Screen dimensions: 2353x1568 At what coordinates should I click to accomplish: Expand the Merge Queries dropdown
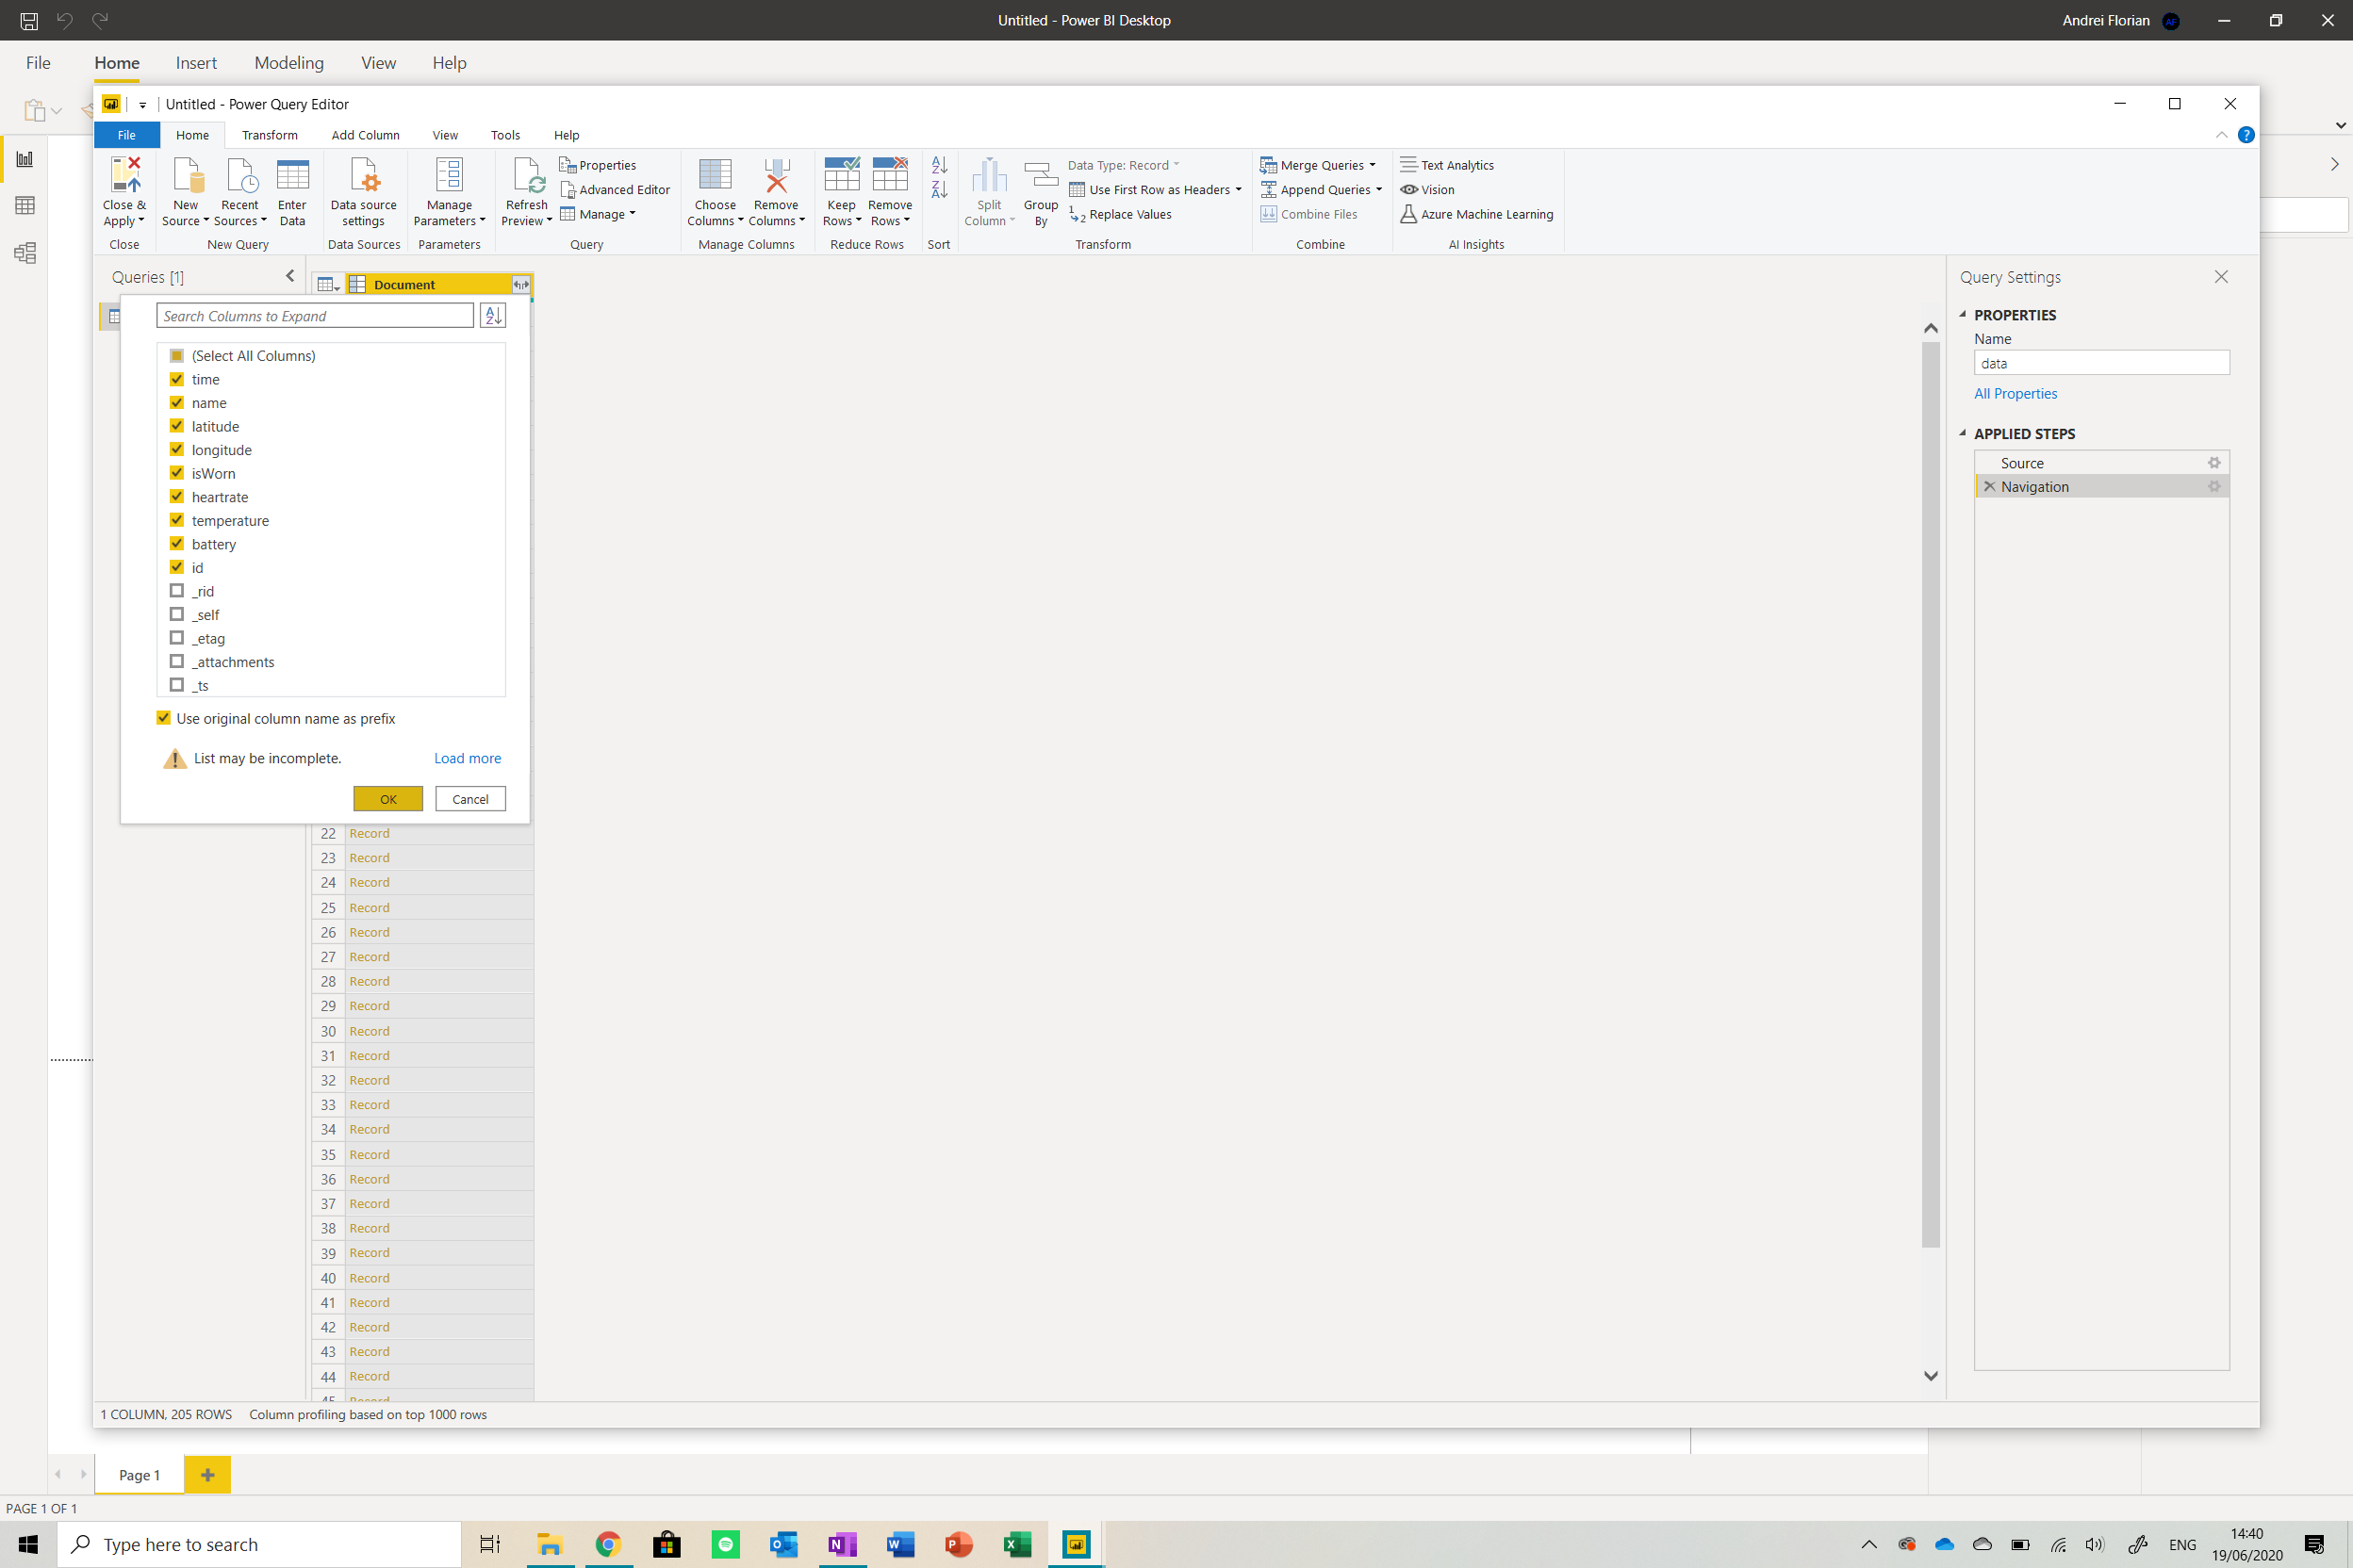click(x=1373, y=165)
